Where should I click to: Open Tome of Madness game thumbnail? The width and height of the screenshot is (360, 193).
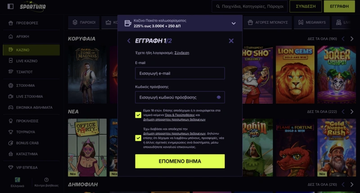click(x=87, y=75)
